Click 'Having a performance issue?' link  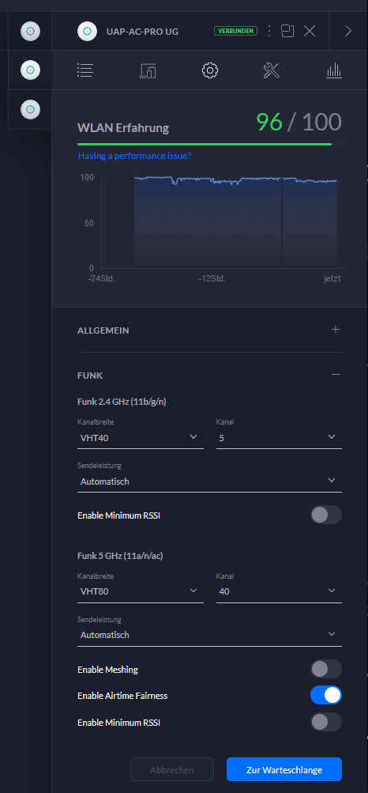click(x=135, y=157)
